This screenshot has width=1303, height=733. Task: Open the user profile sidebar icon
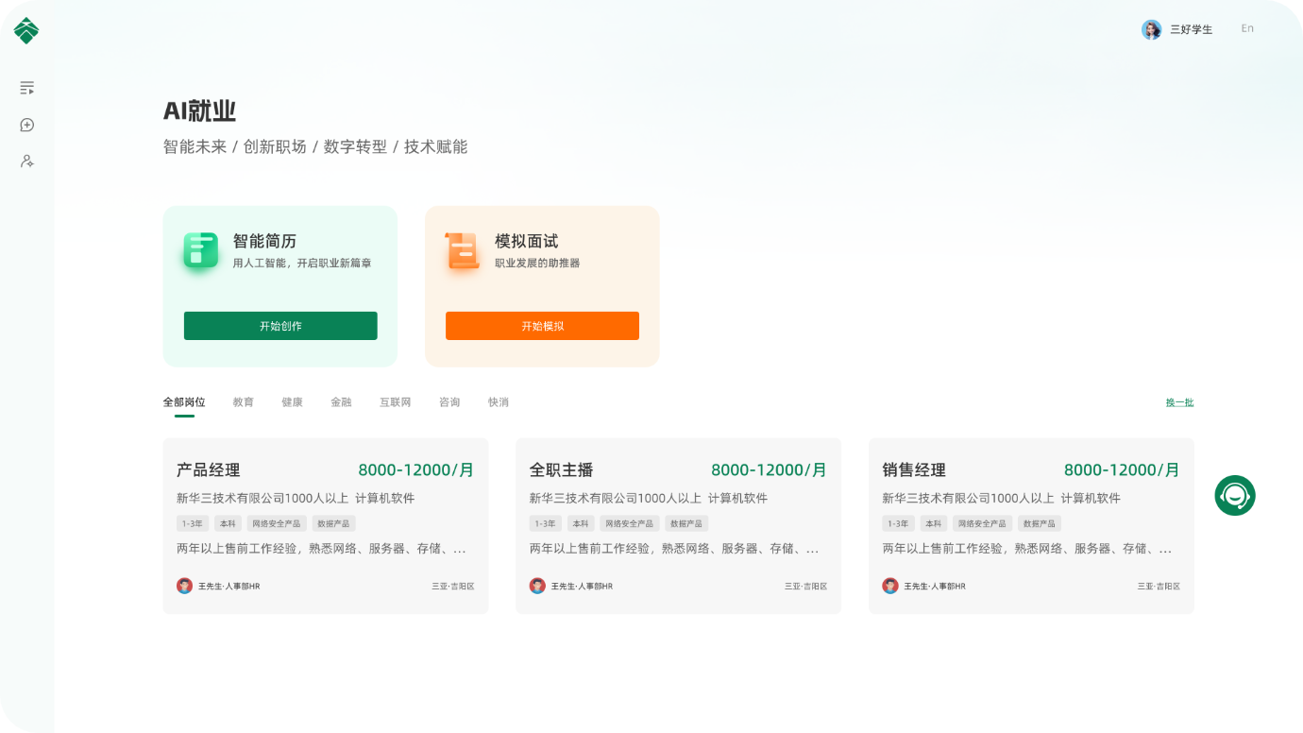[27, 162]
